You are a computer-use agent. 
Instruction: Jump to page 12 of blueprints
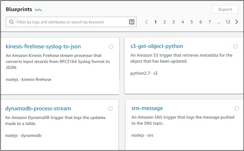coord(228,22)
